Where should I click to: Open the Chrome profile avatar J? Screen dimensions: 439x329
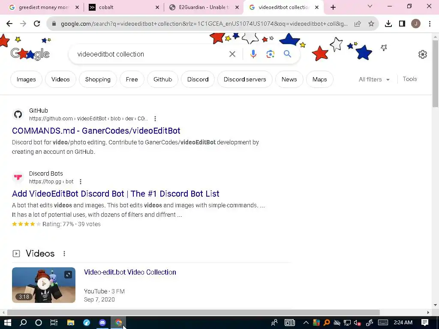pyautogui.click(x=416, y=24)
